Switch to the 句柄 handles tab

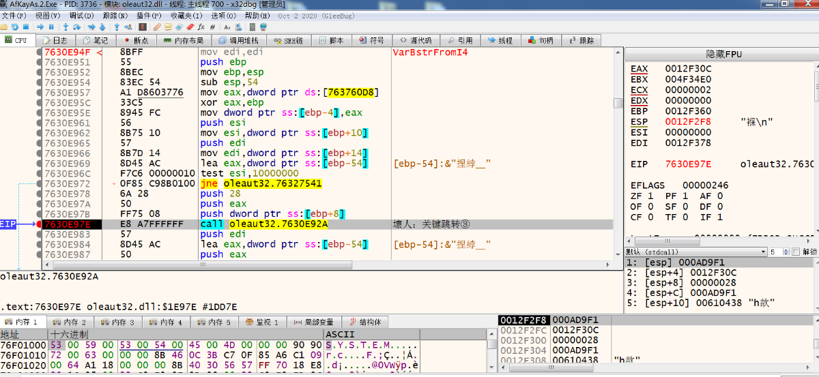tap(541, 40)
